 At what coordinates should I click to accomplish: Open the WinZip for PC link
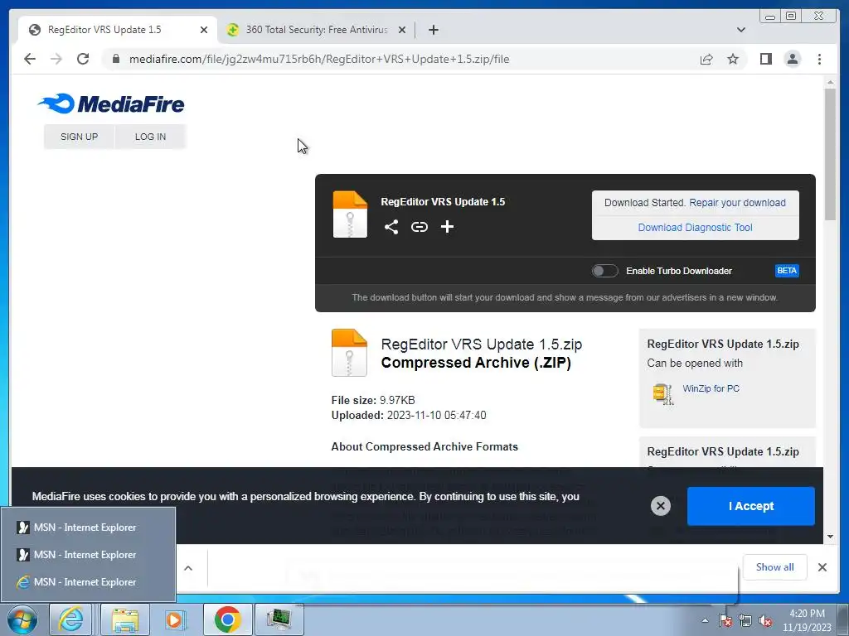711,388
